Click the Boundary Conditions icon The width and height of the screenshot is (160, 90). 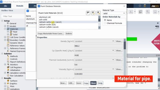[x=8, y=40]
